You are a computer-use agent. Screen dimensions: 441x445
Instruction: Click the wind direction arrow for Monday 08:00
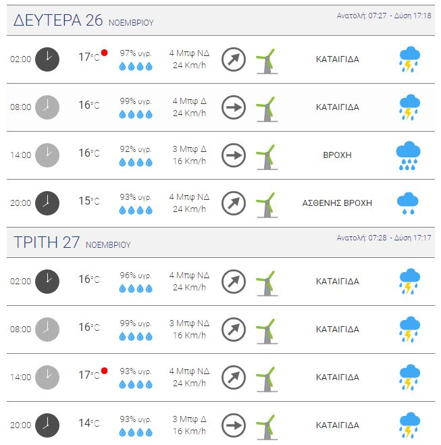(234, 107)
